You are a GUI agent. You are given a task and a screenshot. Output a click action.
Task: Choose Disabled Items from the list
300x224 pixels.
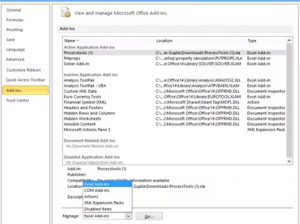pyautogui.click(x=108, y=209)
